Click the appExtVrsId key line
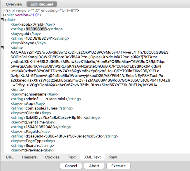 point(33,24)
